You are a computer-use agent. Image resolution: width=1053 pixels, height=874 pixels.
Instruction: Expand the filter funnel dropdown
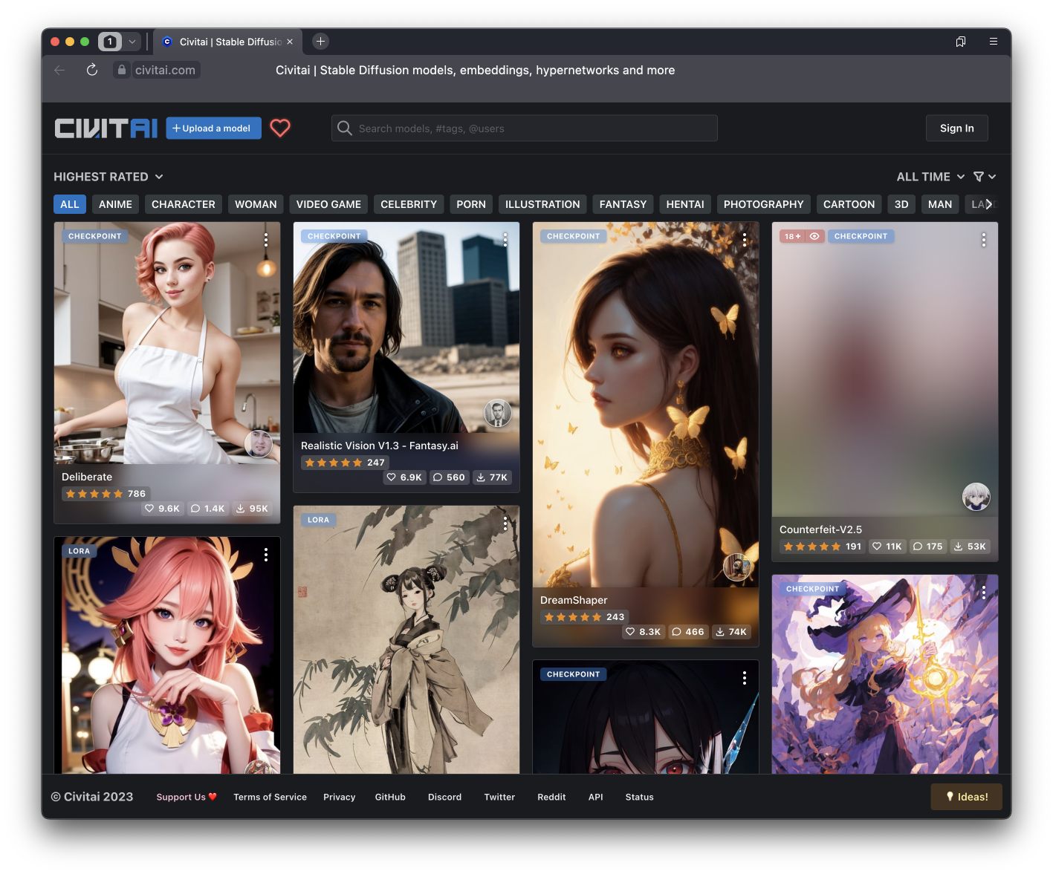pyautogui.click(x=984, y=177)
